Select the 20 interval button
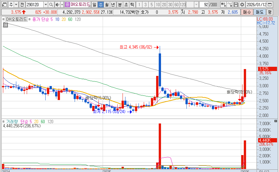 pyautogui.click(x=164, y=5)
